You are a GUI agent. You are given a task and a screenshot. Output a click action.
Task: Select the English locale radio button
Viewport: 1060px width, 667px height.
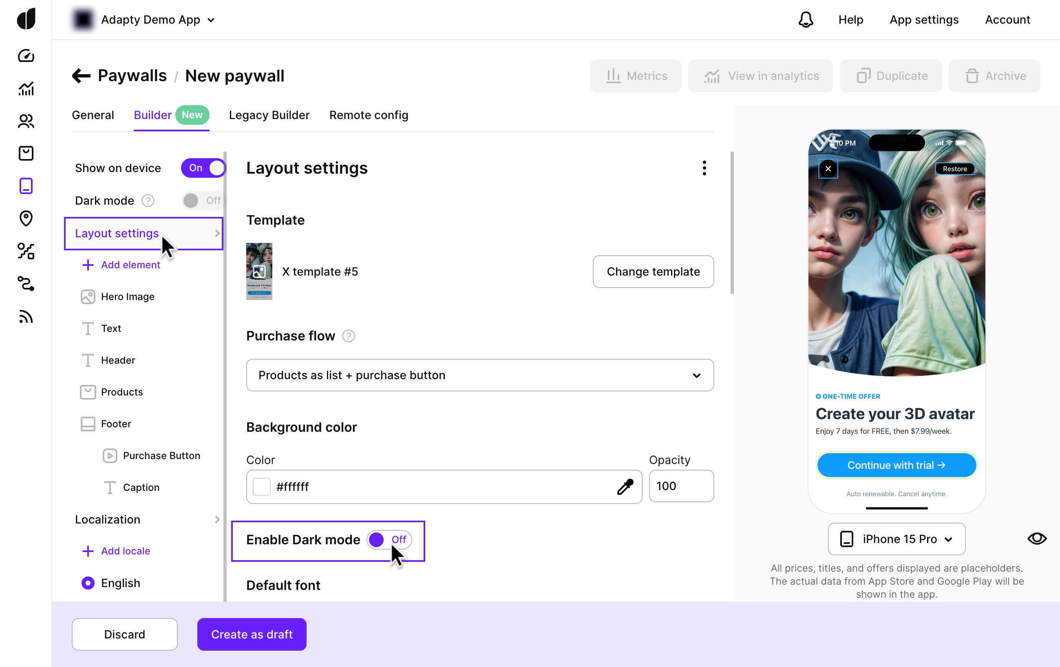pyautogui.click(x=88, y=583)
